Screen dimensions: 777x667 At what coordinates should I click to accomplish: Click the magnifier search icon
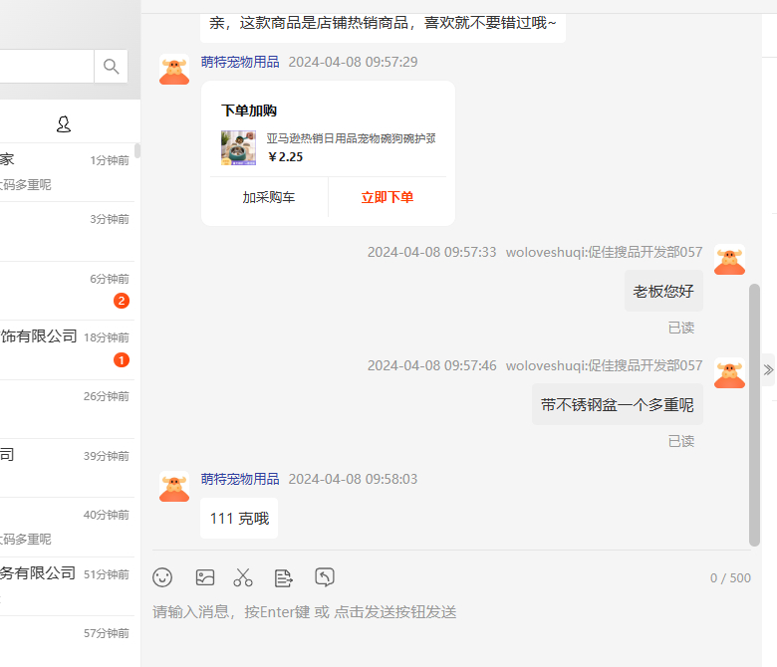pyautogui.click(x=112, y=67)
